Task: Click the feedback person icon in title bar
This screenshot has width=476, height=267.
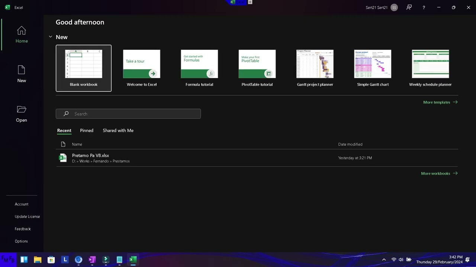Action: click(x=409, y=7)
